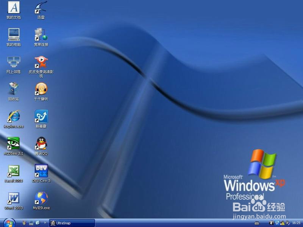
Task: Expand the quick launch overflow chevron
Action: coord(45,223)
